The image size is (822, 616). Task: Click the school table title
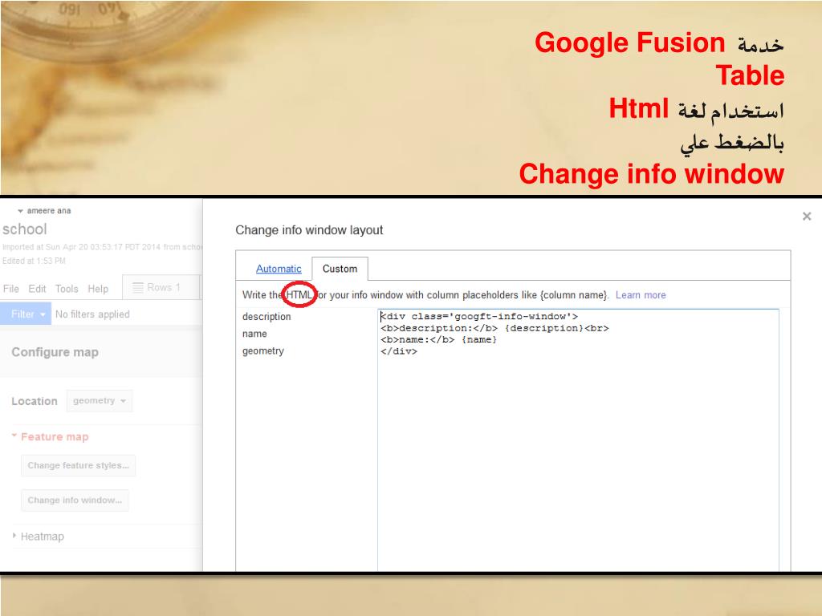click(x=25, y=229)
